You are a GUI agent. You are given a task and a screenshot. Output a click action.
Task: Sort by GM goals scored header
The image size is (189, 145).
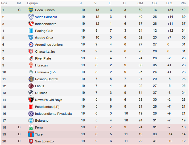pyautogui.click(x=140, y=3)
